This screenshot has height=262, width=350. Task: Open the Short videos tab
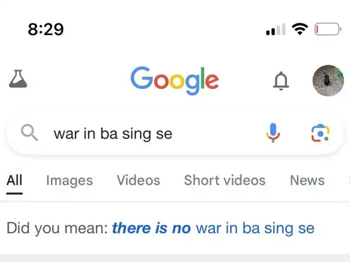point(225,181)
